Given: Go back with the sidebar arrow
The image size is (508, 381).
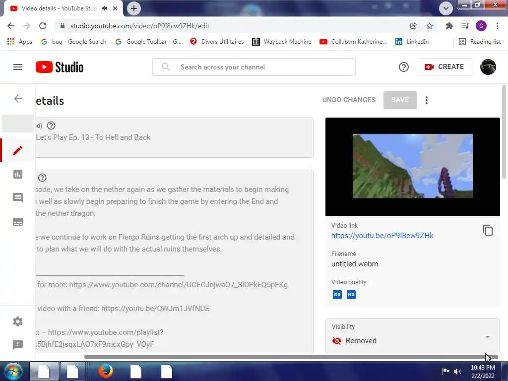Looking at the screenshot, I should 18,99.
